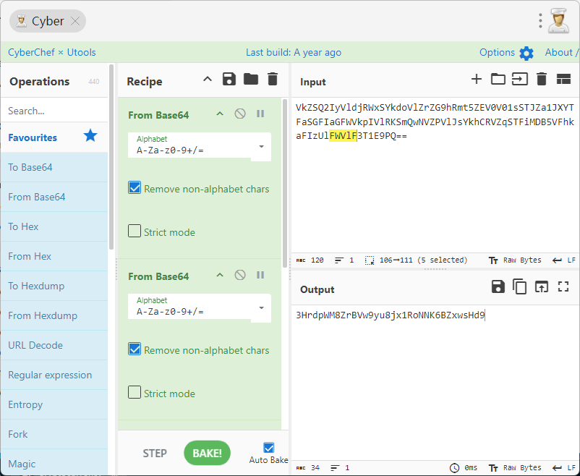Disable the first From Base64 operation
Screen dimensions: 580x476
click(240, 114)
